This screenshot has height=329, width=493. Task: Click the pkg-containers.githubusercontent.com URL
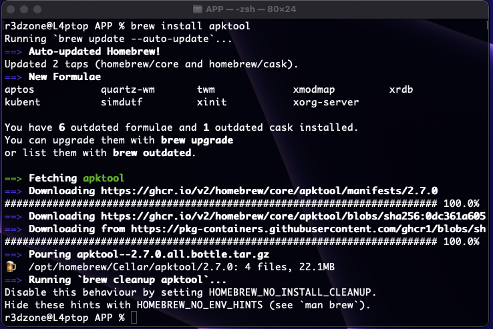pyautogui.click(x=308, y=229)
